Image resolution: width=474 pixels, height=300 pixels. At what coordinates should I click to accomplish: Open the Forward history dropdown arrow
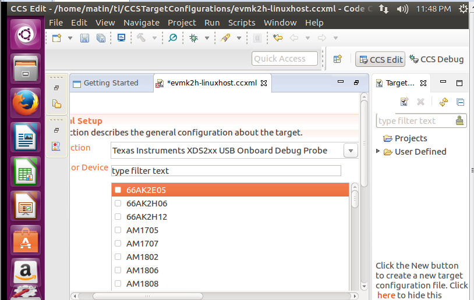point(335,38)
